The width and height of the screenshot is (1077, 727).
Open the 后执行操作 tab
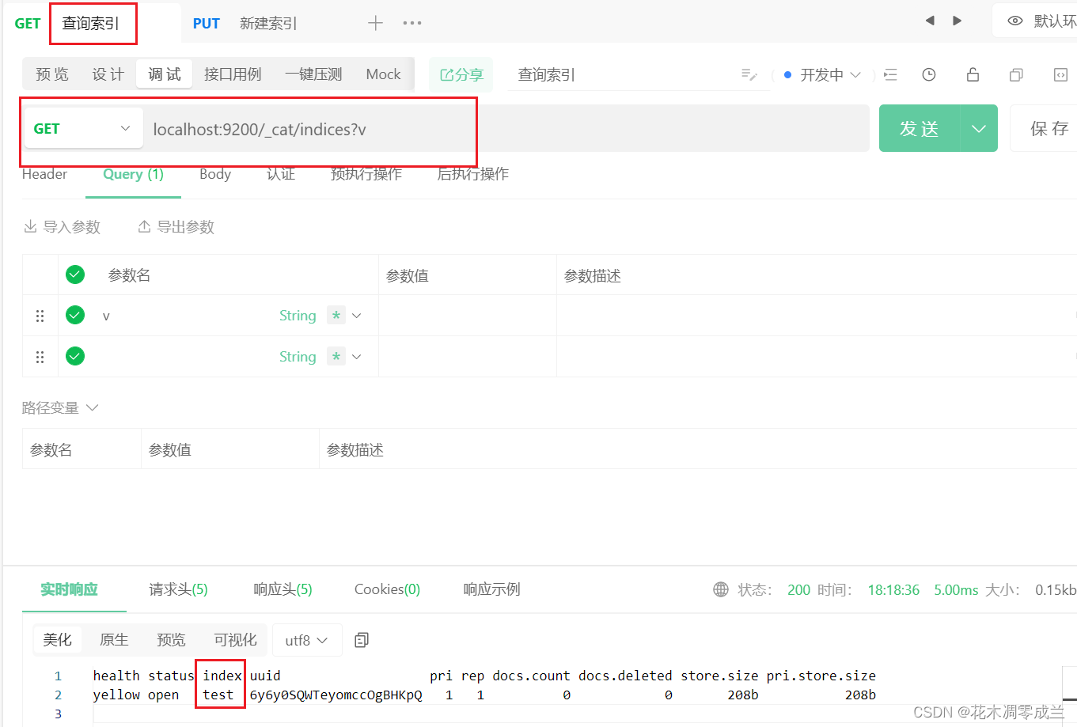473,174
